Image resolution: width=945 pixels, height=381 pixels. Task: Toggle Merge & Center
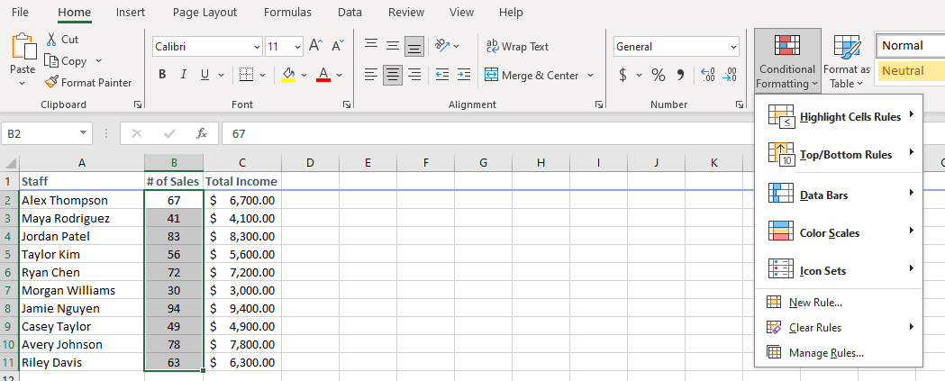tap(532, 76)
